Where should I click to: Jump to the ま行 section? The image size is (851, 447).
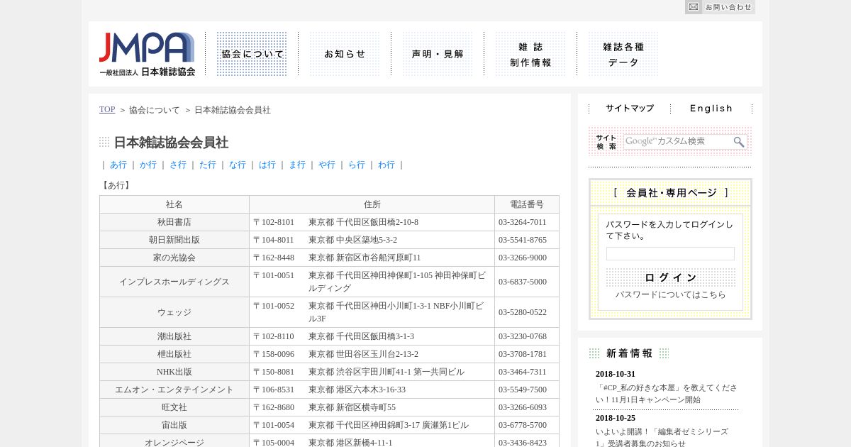click(297, 165)
